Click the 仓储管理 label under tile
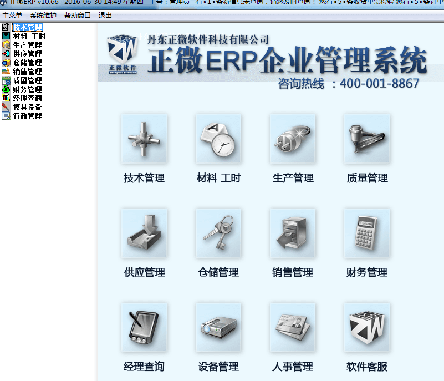The image size is (444, 381). coord(218,272)
